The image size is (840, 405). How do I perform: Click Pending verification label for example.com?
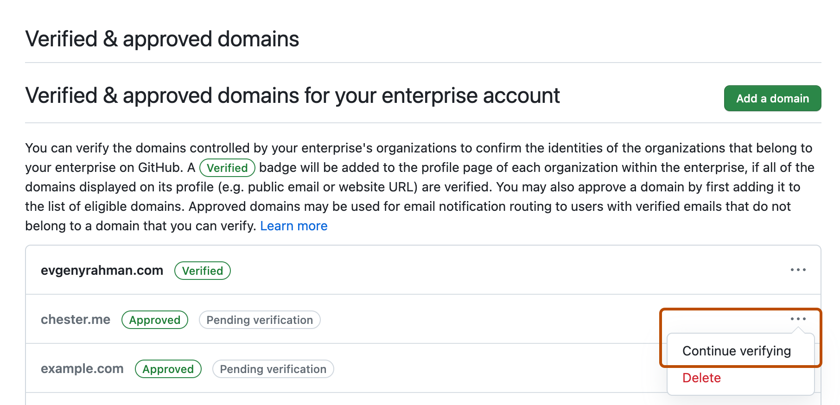(x=273, y=369)
